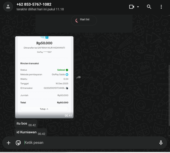Viewport: 170px width, 153px height.
Task: Expand call options dropdown arrow
Action: 138,7
